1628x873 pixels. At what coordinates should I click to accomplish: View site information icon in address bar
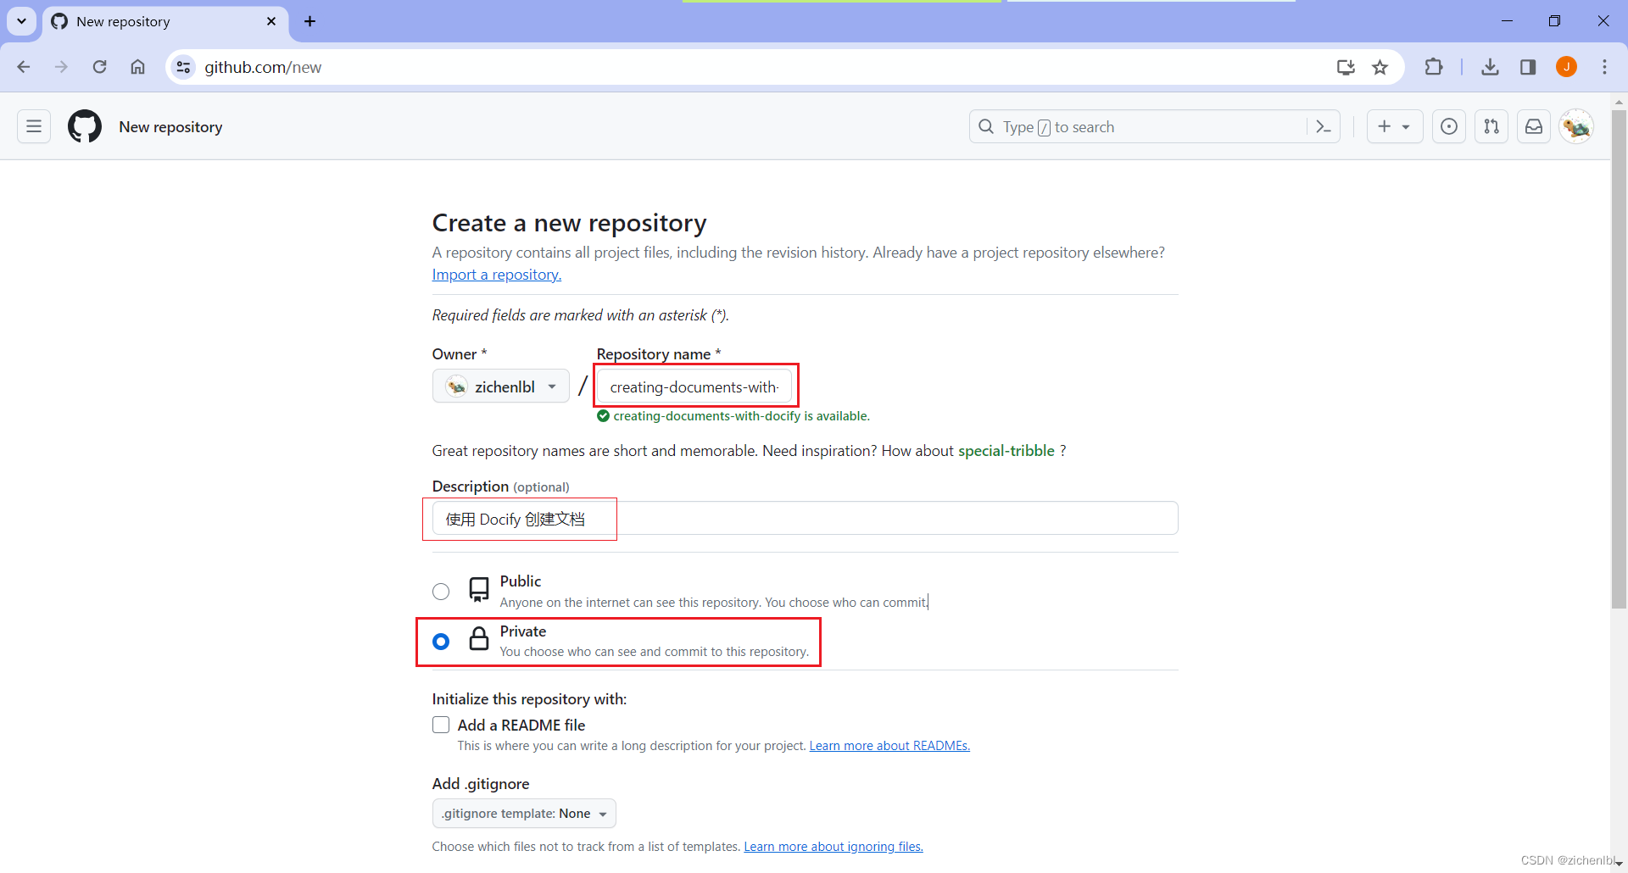pyautogui.click(x=183, y=67)
